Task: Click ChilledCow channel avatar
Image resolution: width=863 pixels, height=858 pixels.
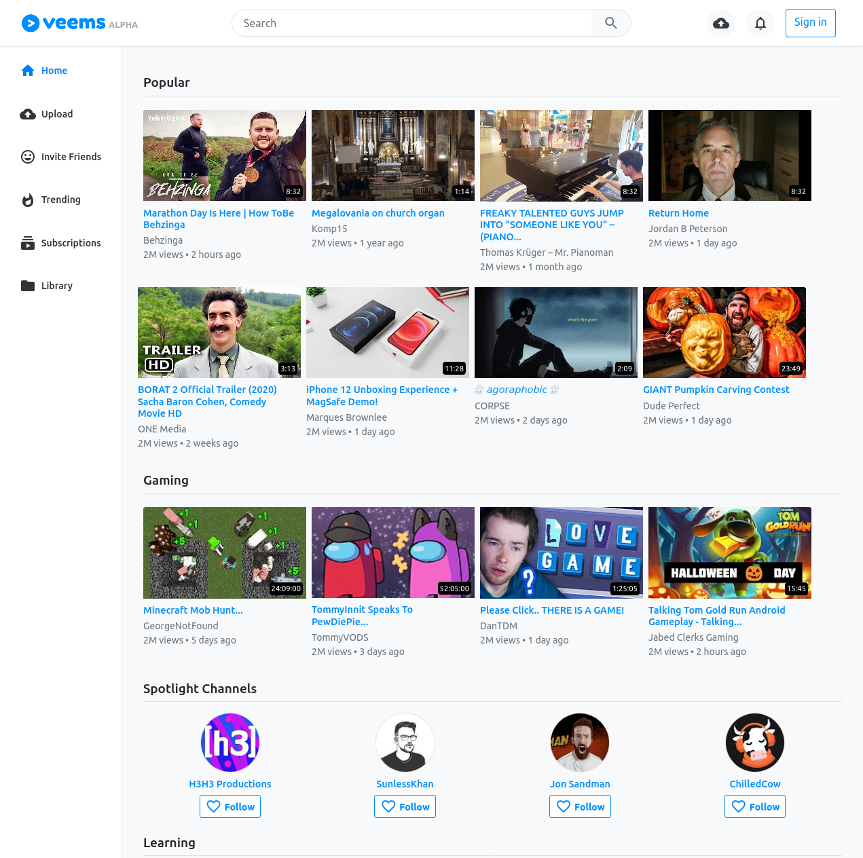Action: 755,743
